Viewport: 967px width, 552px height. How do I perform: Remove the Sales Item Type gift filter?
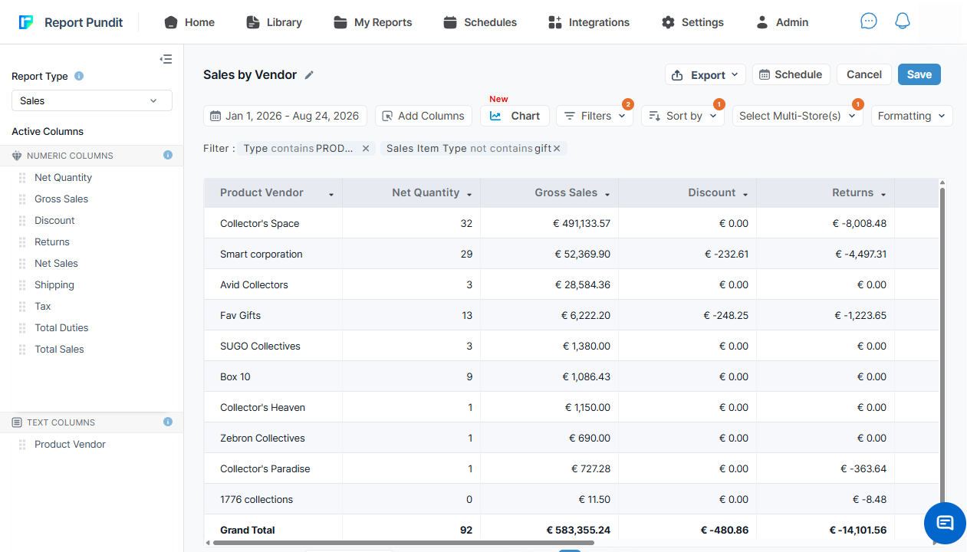(x=557, y=149)
